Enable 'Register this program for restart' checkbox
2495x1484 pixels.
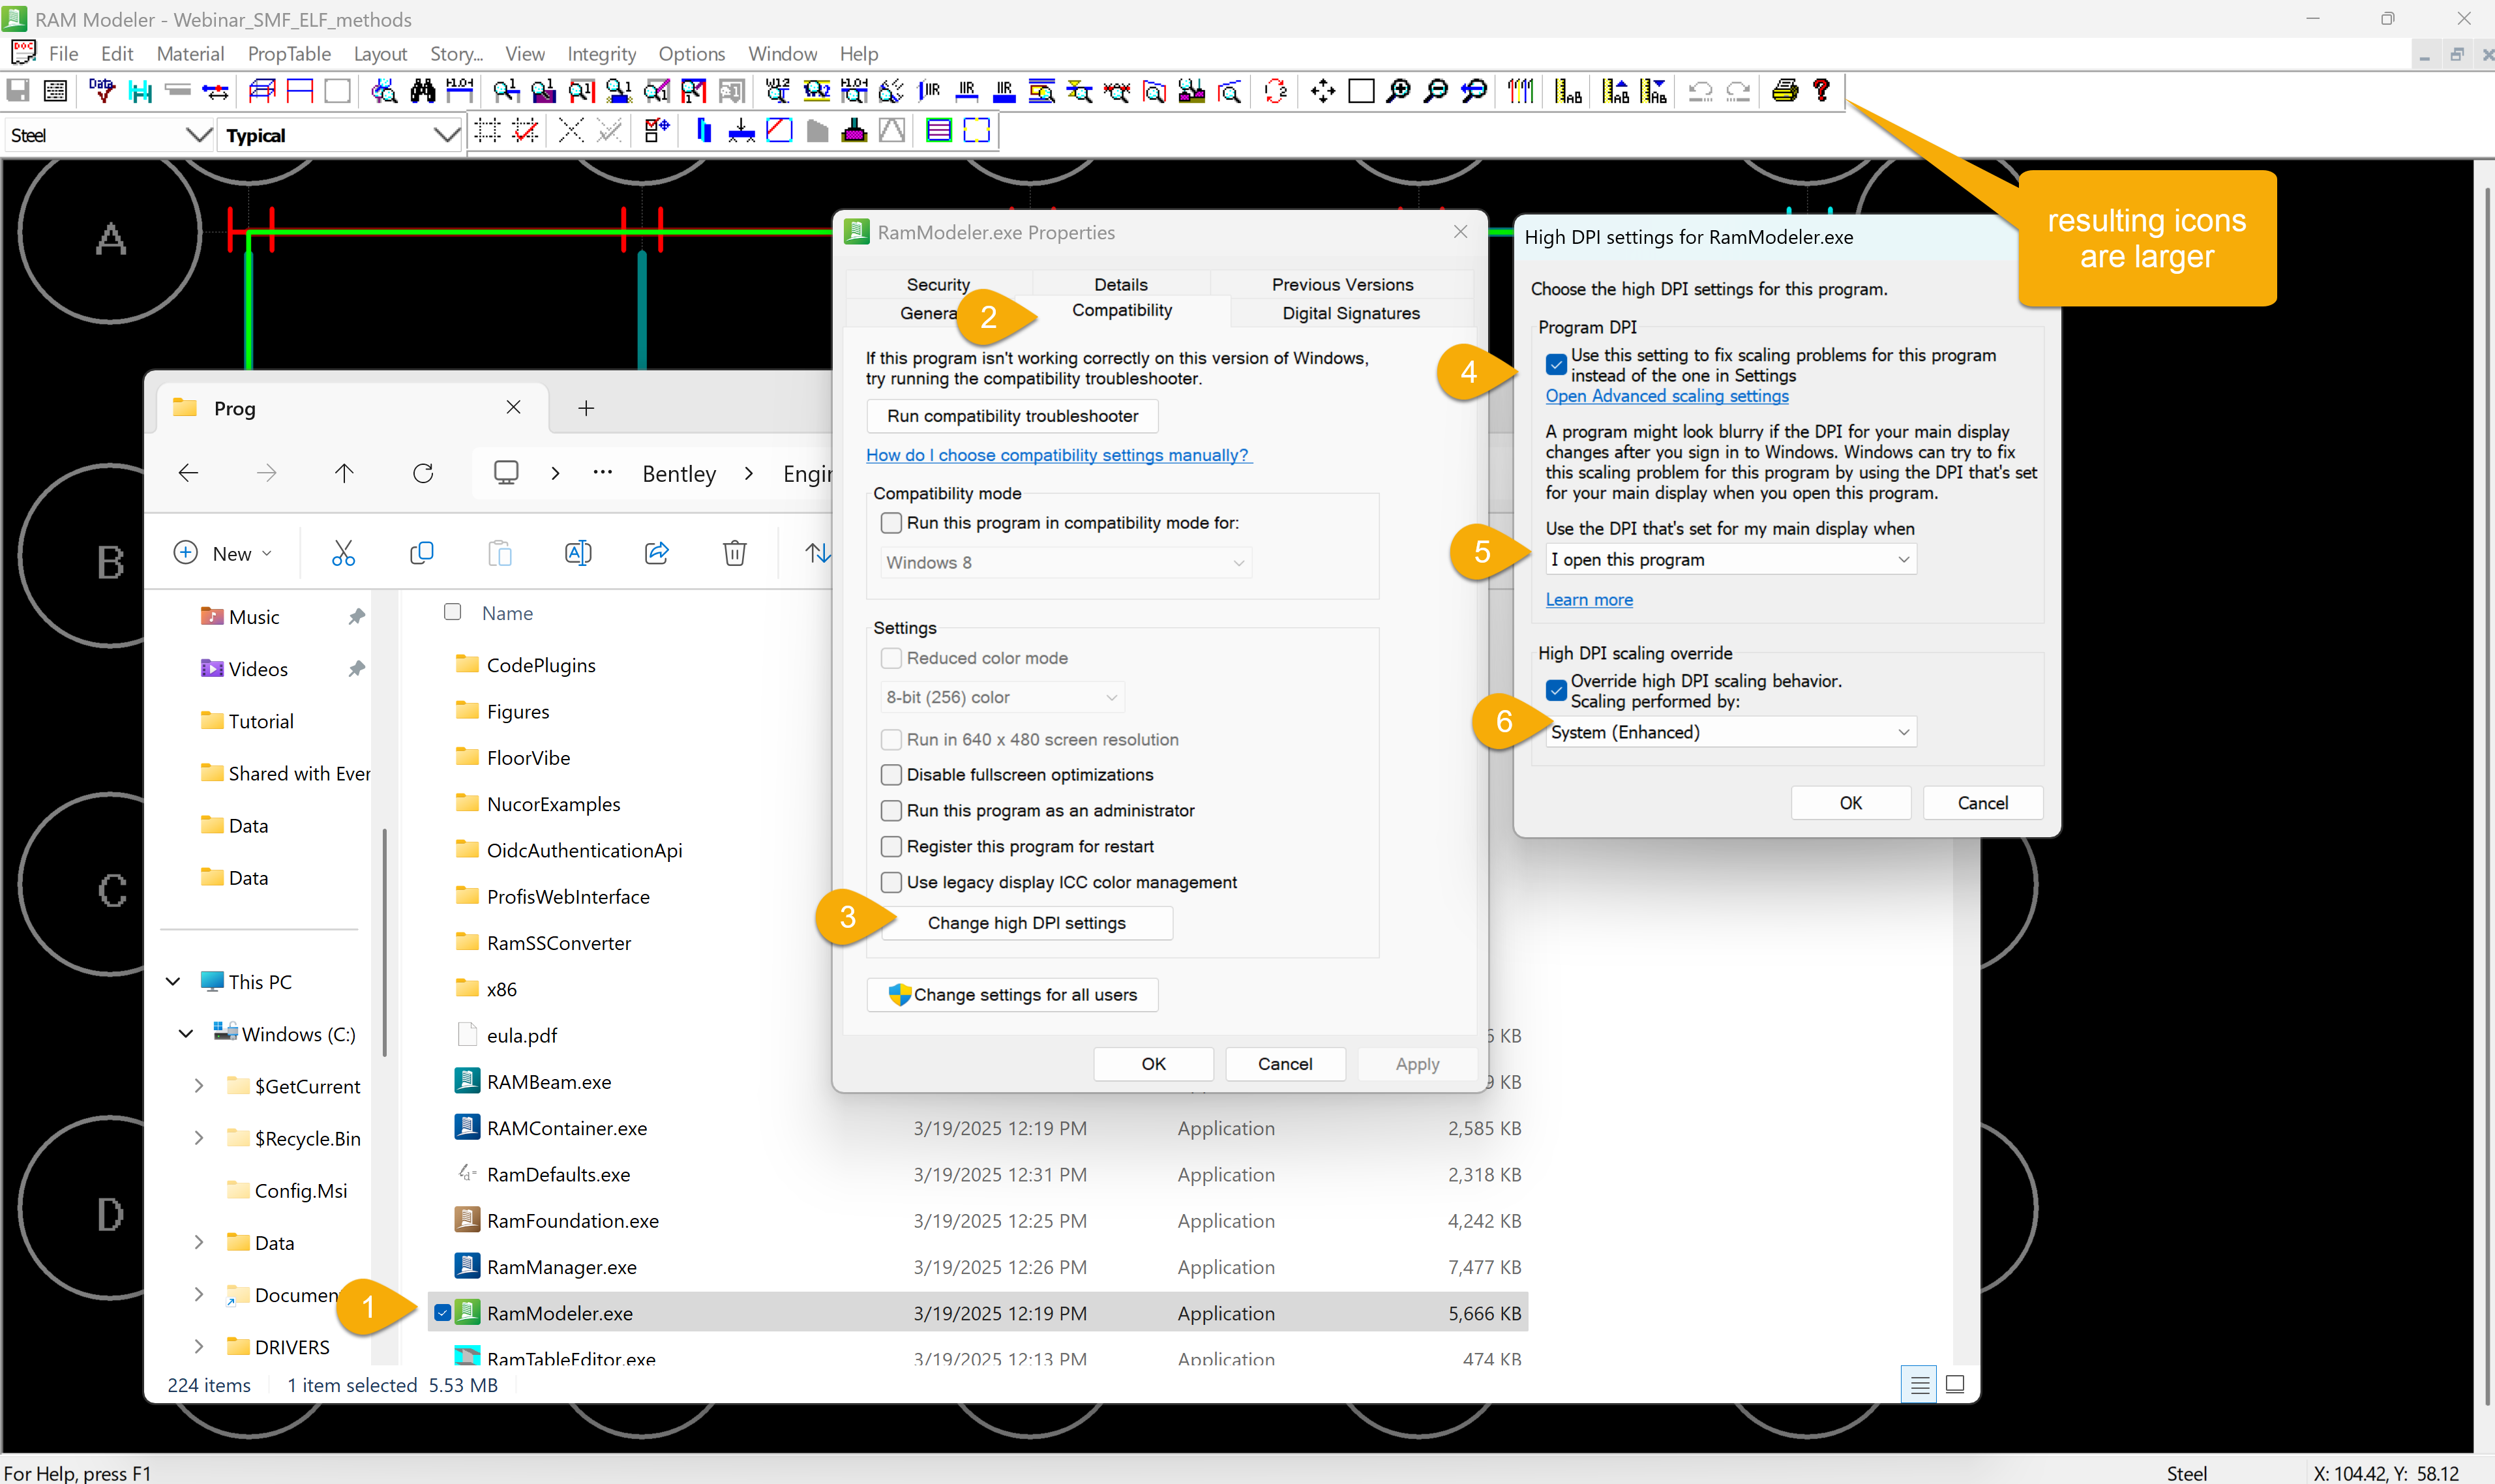click(x=891, y=847)
